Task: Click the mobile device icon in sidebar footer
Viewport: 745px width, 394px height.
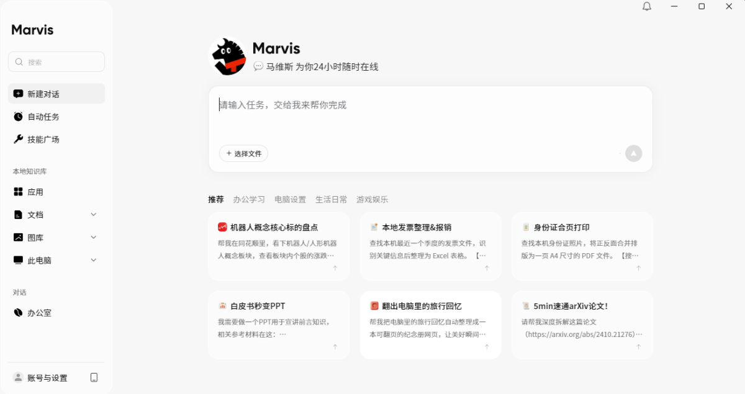Action: click(x=94, y=377)
